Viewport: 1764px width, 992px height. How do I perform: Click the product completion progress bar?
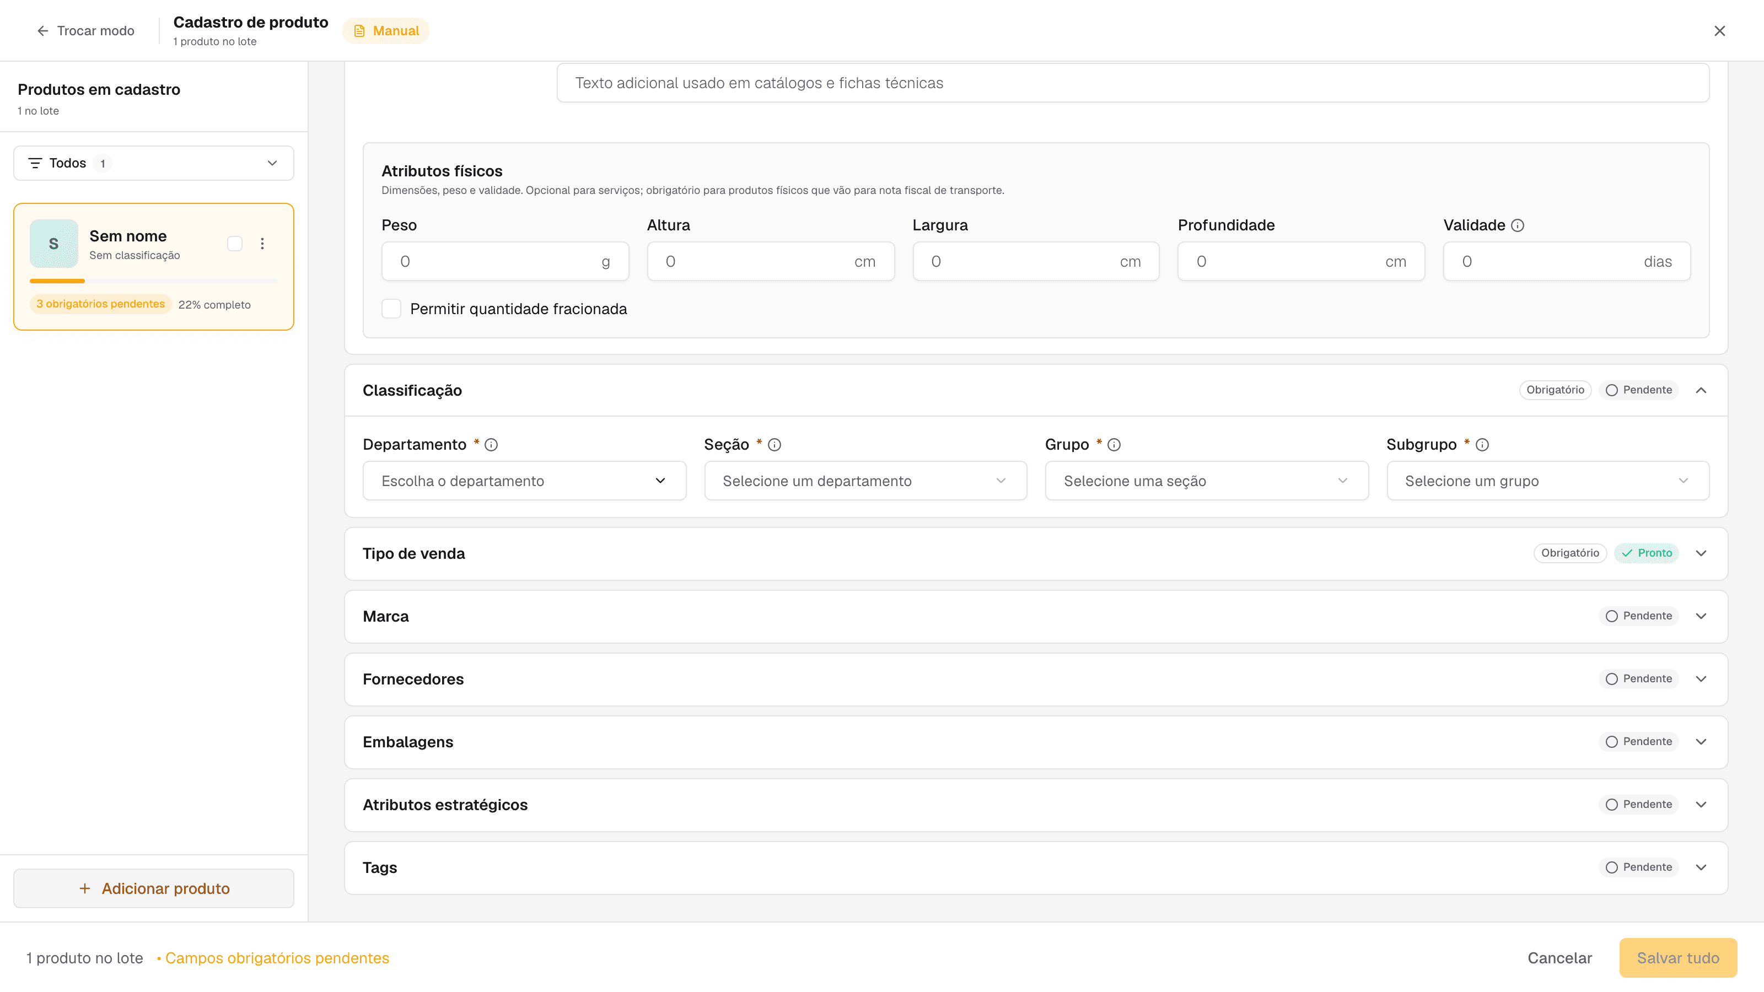point(154,282)
